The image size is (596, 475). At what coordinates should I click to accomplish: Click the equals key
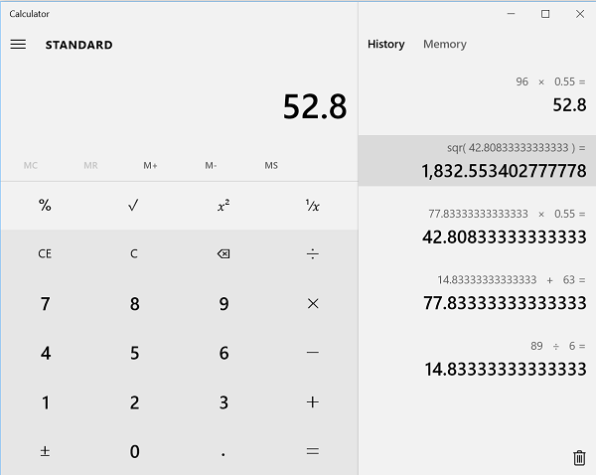tap(313, 451)
